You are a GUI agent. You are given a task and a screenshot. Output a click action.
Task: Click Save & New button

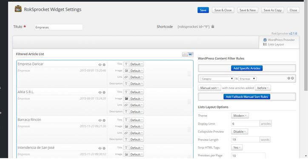pos(248,10)
